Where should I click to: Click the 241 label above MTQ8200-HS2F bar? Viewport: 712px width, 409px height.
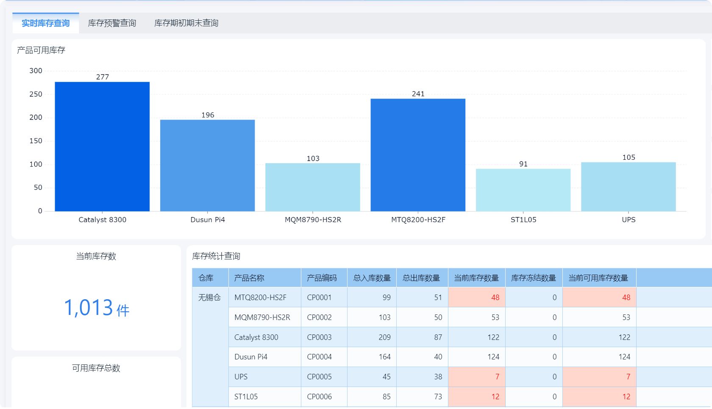pos(418,94)
